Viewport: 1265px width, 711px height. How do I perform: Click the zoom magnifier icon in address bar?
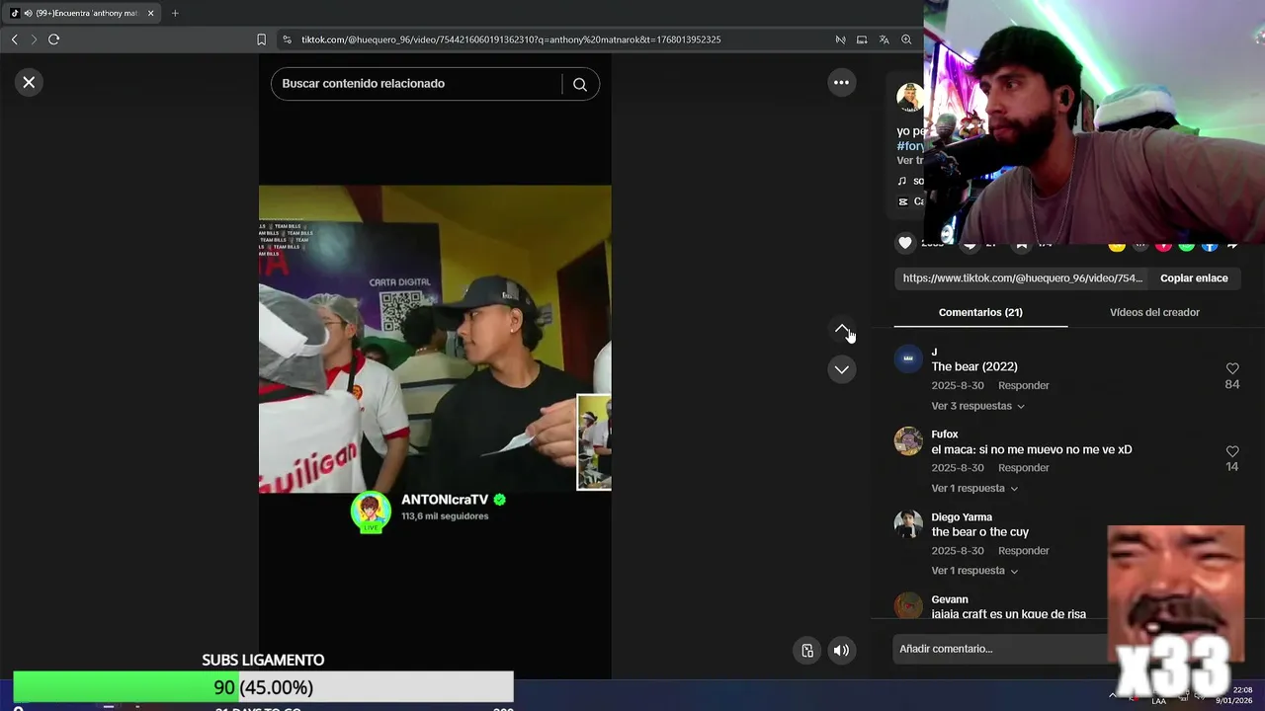(x=906, y=39)
